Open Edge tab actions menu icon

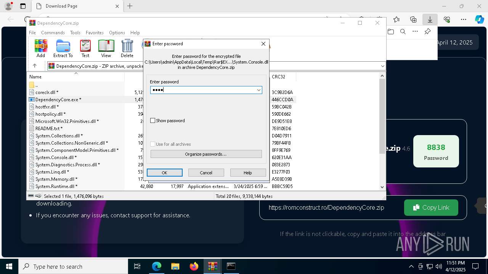[23, 6]
